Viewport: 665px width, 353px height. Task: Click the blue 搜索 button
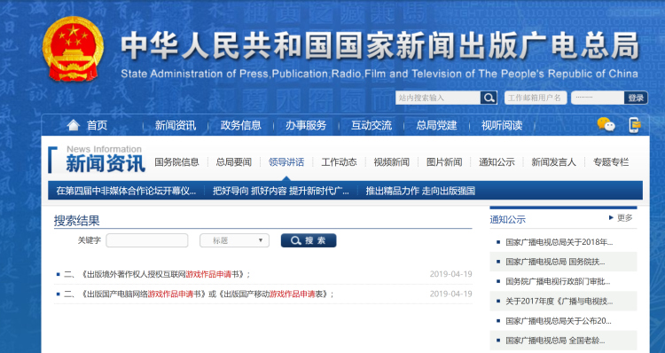click(x=309, y=240)
